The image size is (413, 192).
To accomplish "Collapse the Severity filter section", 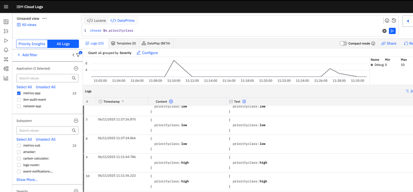I will pyautogui.click(x=76, y=191).
